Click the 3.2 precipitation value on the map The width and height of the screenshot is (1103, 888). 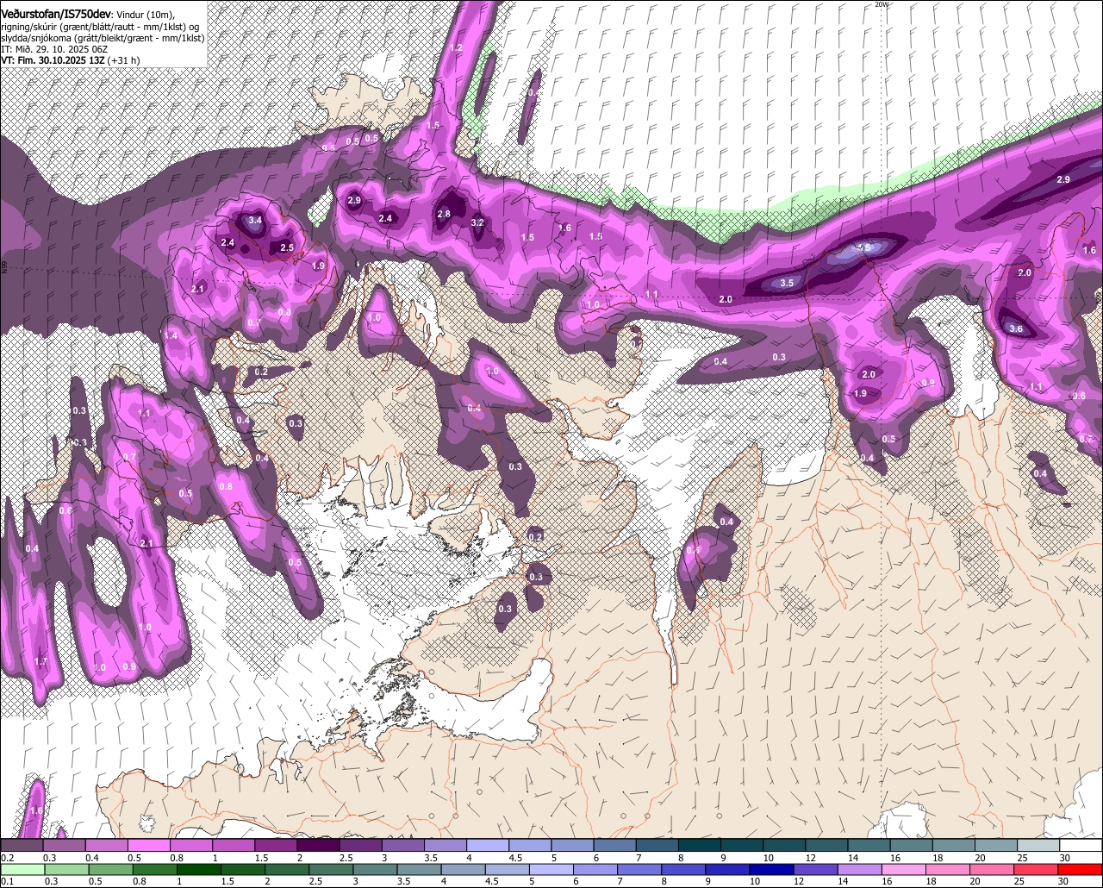[477, 222]
